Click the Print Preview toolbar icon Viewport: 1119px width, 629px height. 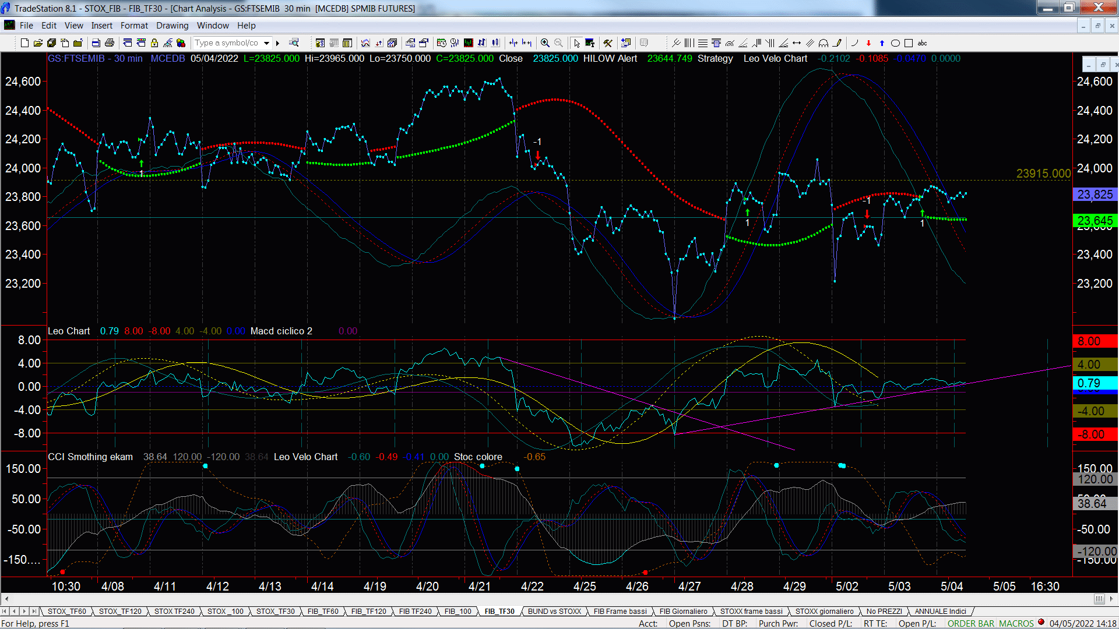pos(96,43)
